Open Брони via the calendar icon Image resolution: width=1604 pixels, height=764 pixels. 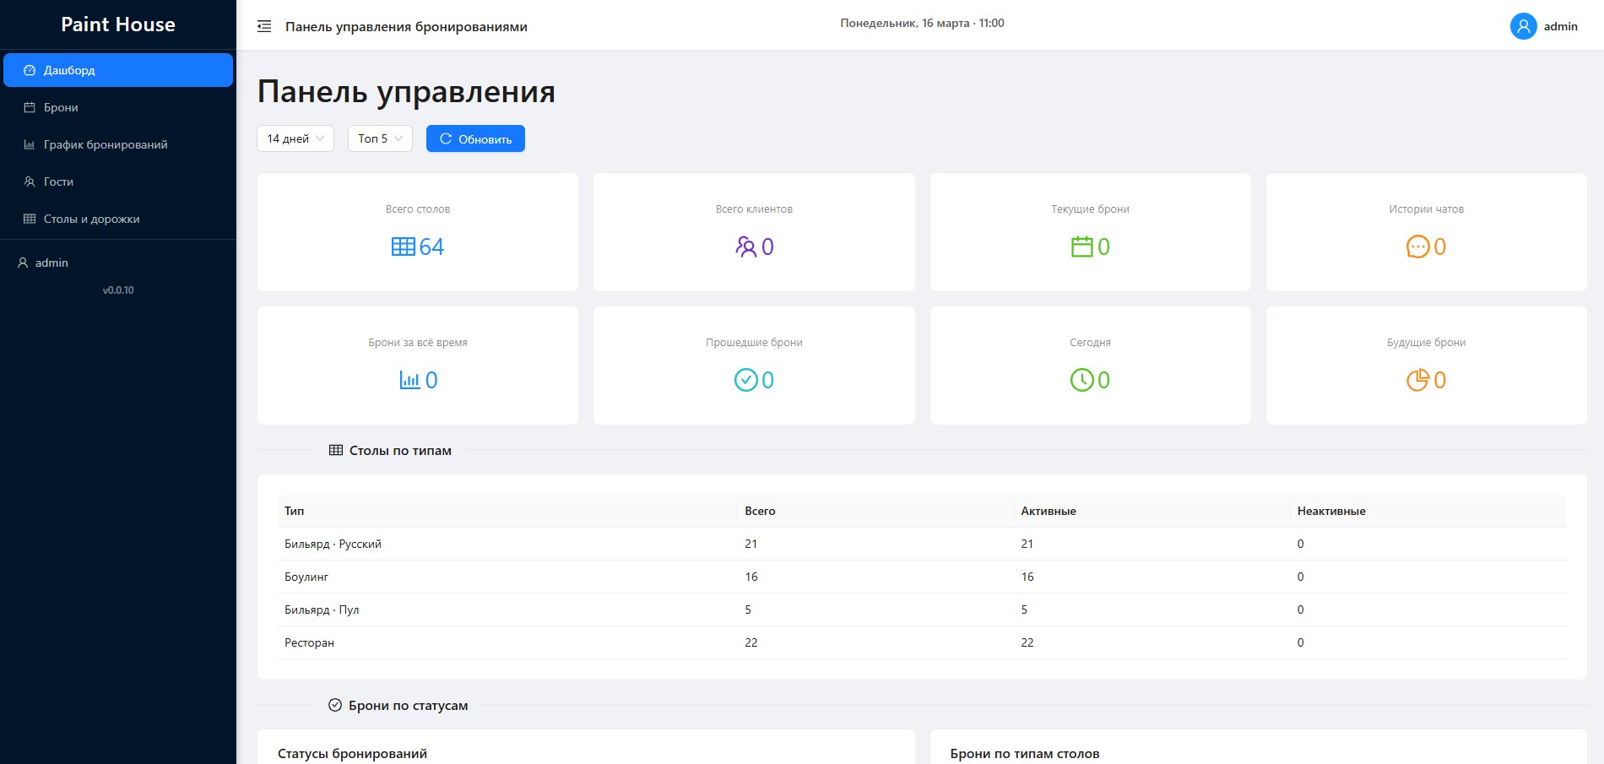point(30,107)
